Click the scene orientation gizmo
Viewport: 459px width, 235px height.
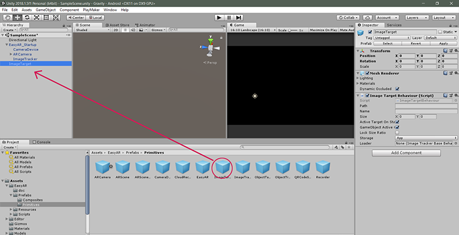[210, 47]
